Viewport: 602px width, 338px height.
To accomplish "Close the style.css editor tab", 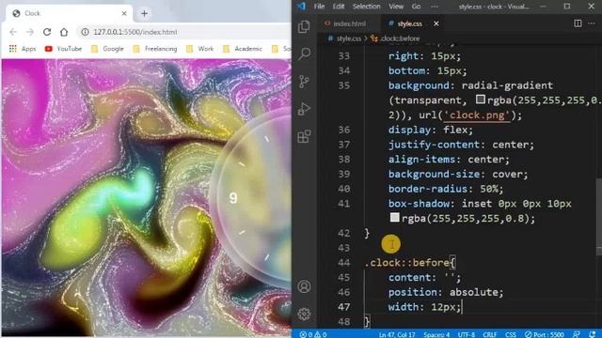I will tap(436, 23).
